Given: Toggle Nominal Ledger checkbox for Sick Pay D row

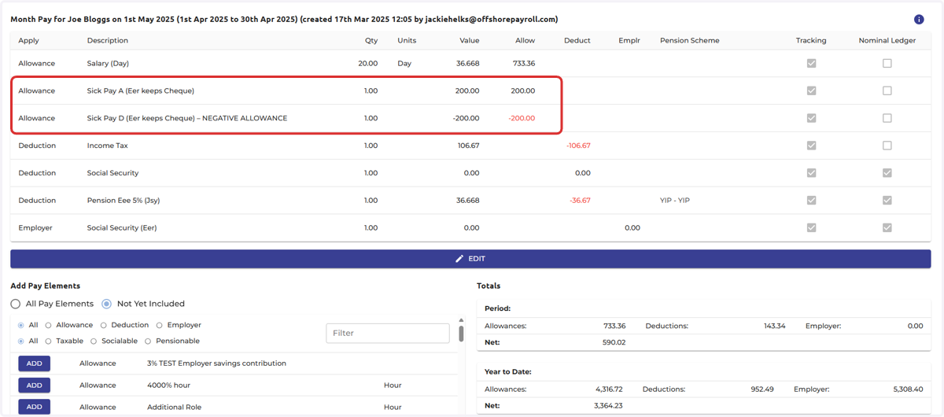Looking at the screenshot, I should [887, 118].
